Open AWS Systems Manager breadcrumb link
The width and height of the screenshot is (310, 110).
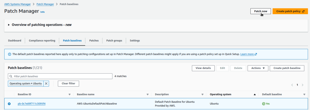[17, 4]
